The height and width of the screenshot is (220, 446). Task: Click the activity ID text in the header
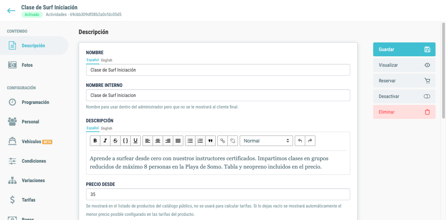tap(84, 15)
